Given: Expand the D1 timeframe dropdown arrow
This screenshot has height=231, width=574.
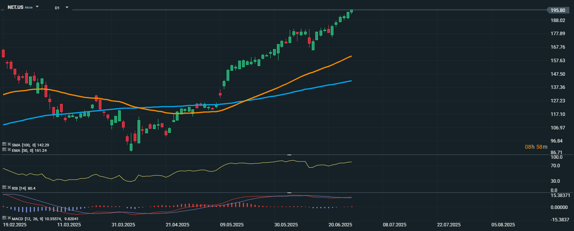Looking at the screenshot, I should tap(67, 7).
